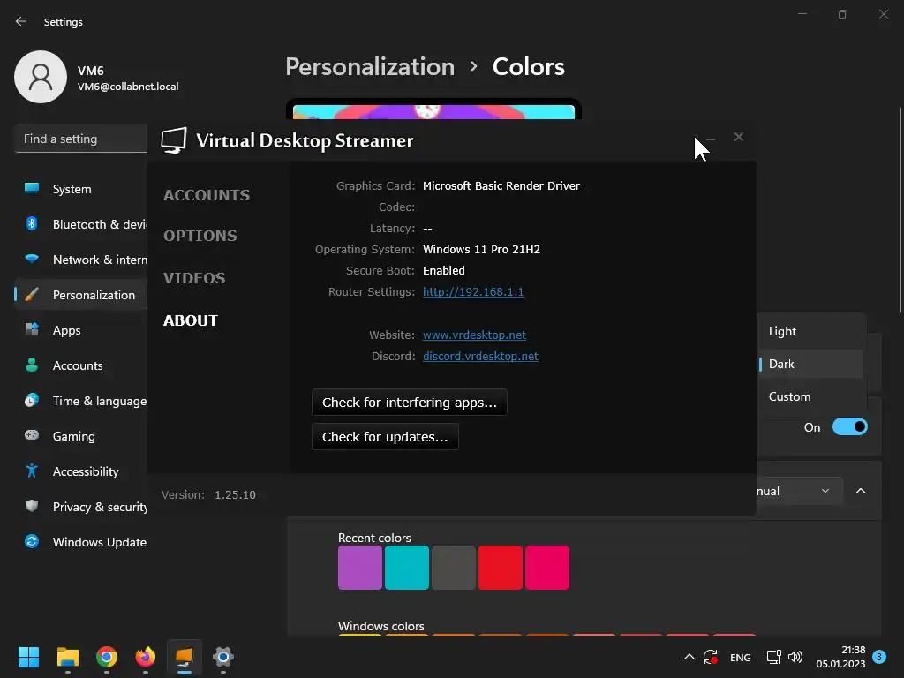Launch Firefox from the taskbar
The width and height of the screenshot is (904, 678).
[x=146, y=657]
